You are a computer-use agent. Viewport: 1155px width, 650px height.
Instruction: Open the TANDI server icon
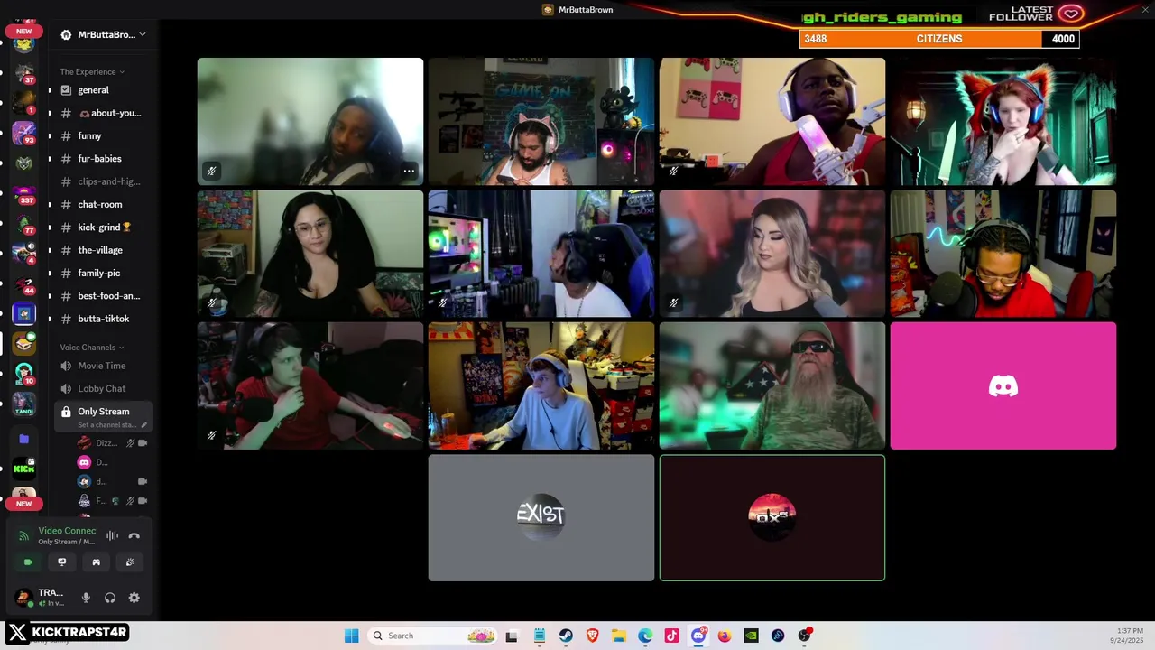[24, 404]
